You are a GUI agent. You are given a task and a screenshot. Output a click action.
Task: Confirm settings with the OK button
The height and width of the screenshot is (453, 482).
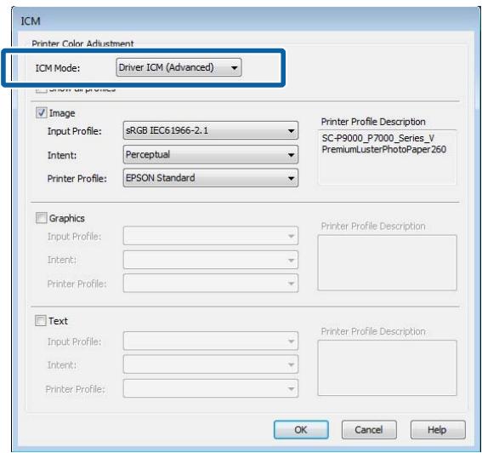pos(301,430)
